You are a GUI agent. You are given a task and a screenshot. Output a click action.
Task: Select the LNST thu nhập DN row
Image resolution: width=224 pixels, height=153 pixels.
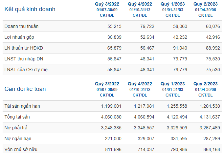[x=112, y=59]
